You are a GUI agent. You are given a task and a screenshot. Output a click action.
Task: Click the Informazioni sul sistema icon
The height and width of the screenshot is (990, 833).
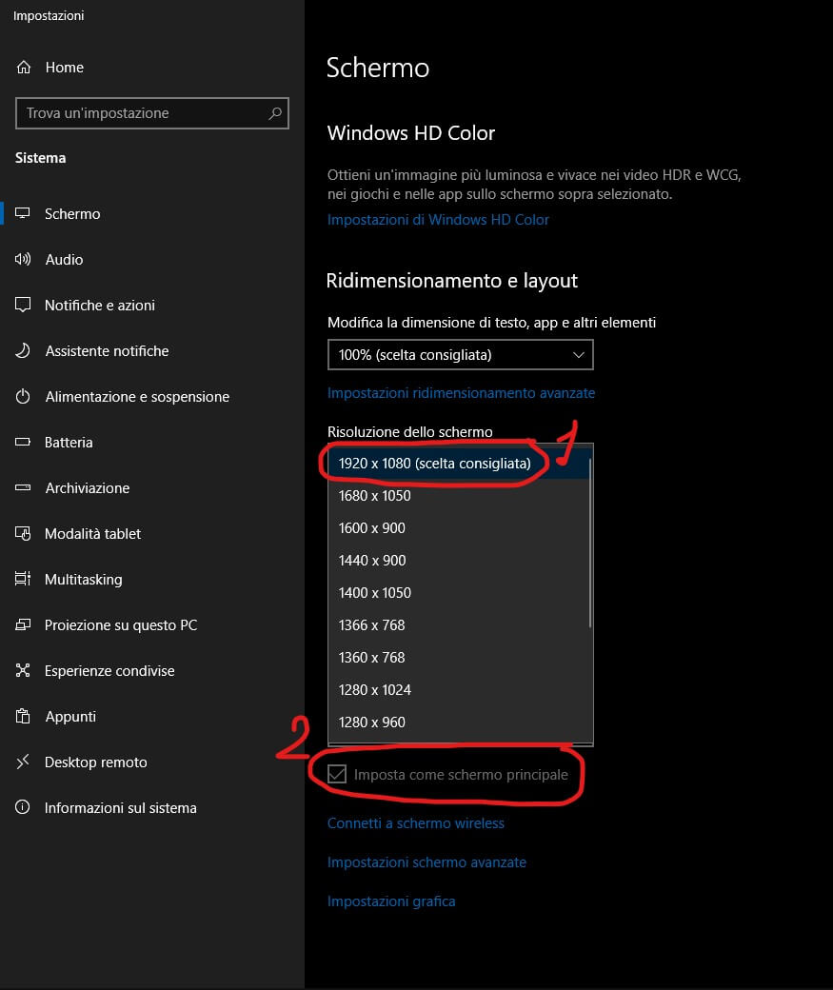24,808
